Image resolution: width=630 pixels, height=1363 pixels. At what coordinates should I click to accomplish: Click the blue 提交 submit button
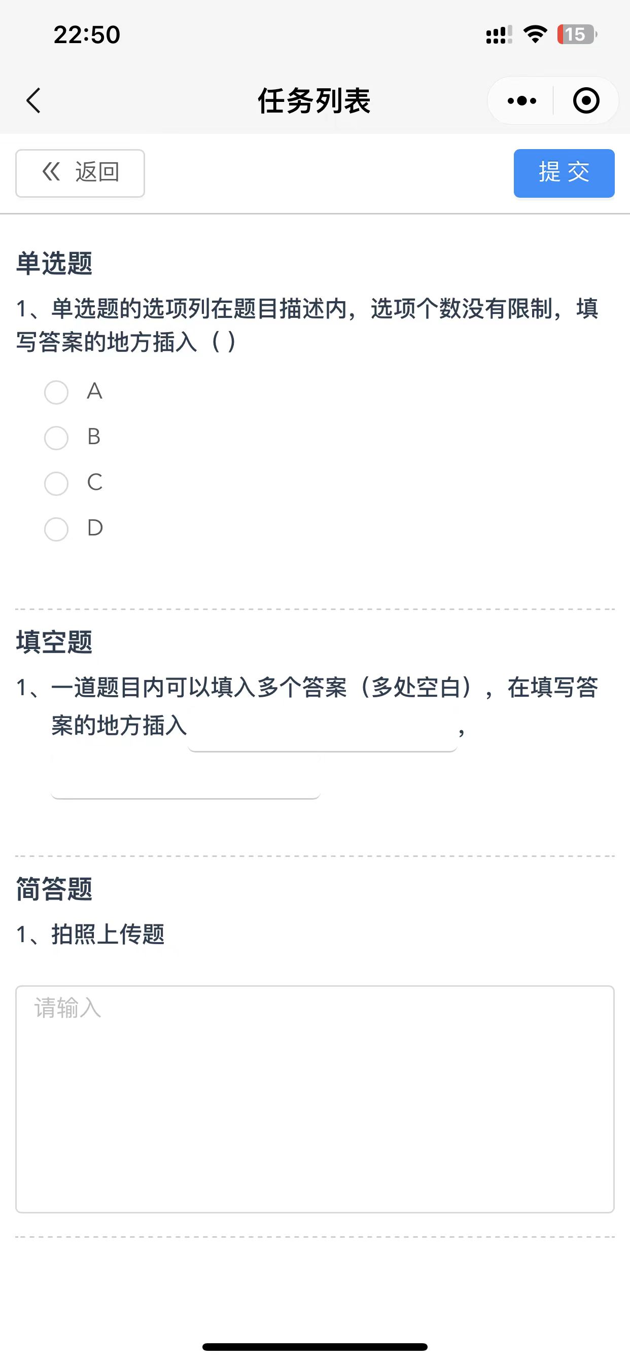564,173
